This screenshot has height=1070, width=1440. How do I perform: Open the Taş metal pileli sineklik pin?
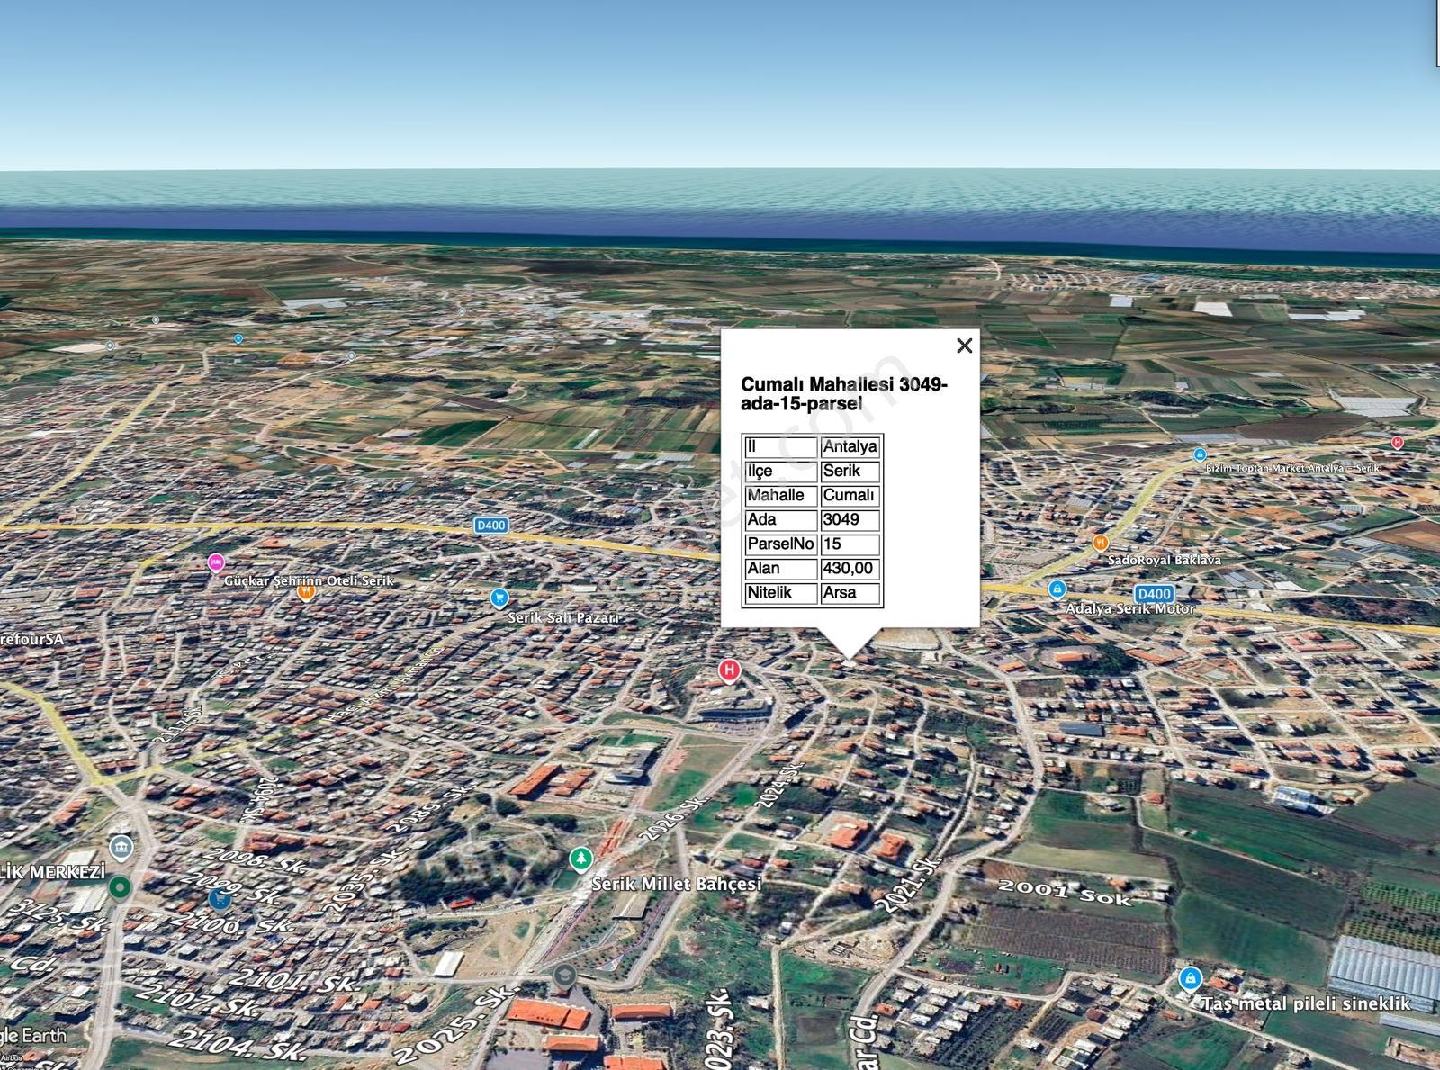1190,977
